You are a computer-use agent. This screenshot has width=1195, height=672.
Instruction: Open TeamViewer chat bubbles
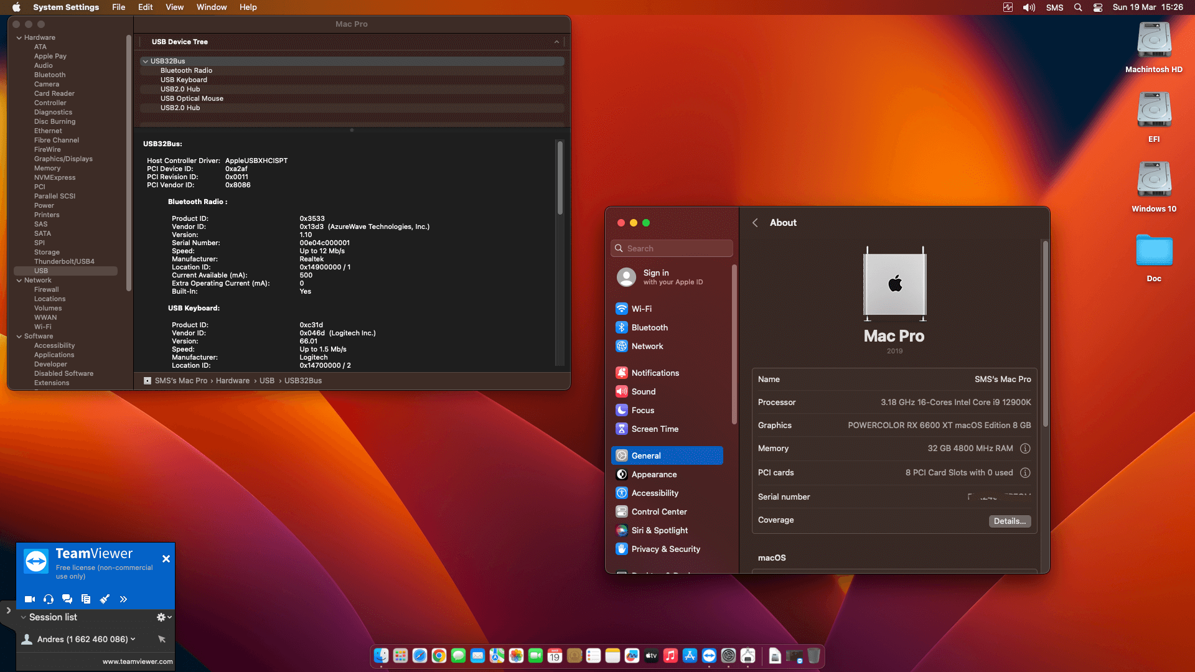click(67, 599)
